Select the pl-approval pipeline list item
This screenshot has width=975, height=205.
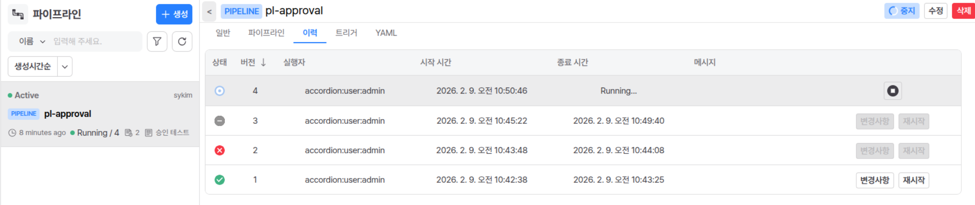click(x=100, y=114)
